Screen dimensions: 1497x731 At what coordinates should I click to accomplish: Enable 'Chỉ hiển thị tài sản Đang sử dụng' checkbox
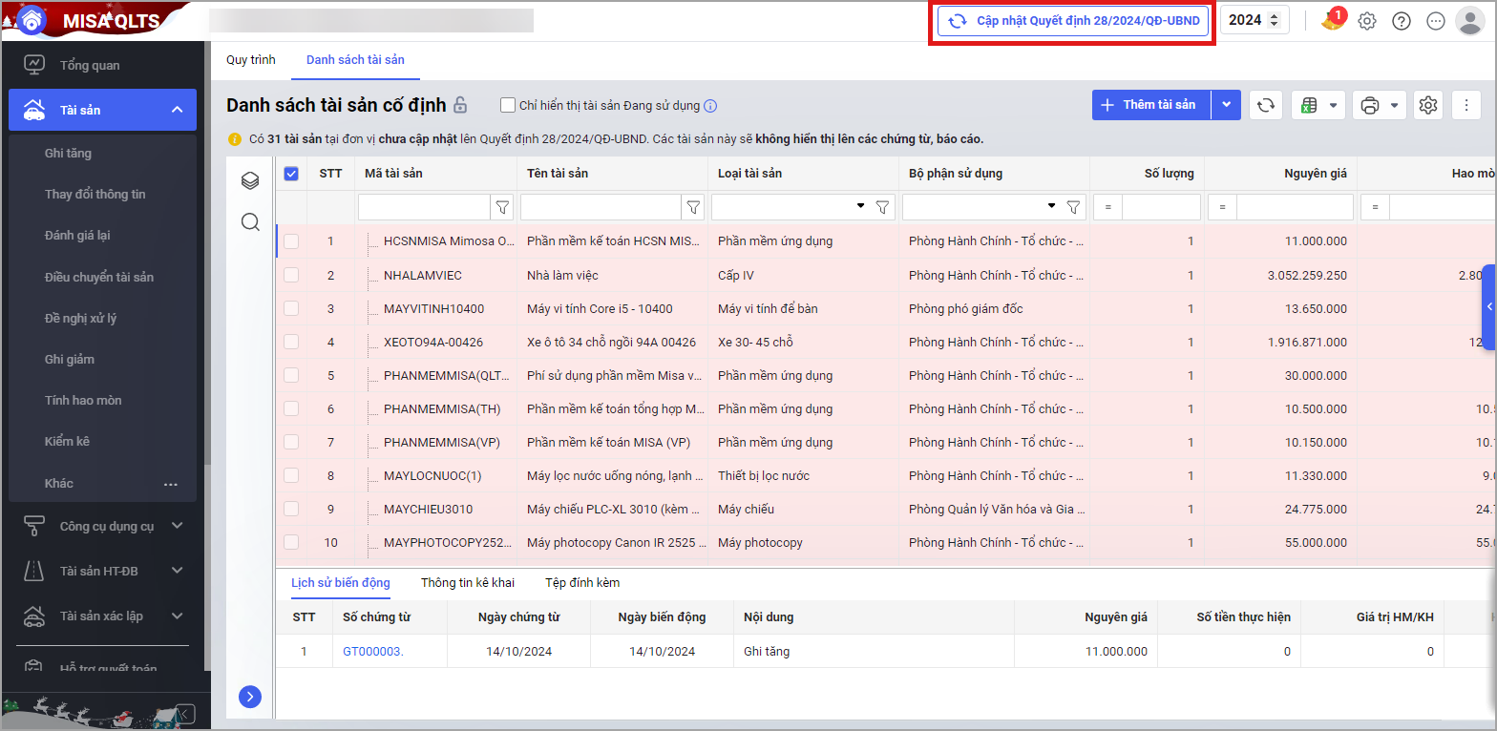(x=508, y=105)
